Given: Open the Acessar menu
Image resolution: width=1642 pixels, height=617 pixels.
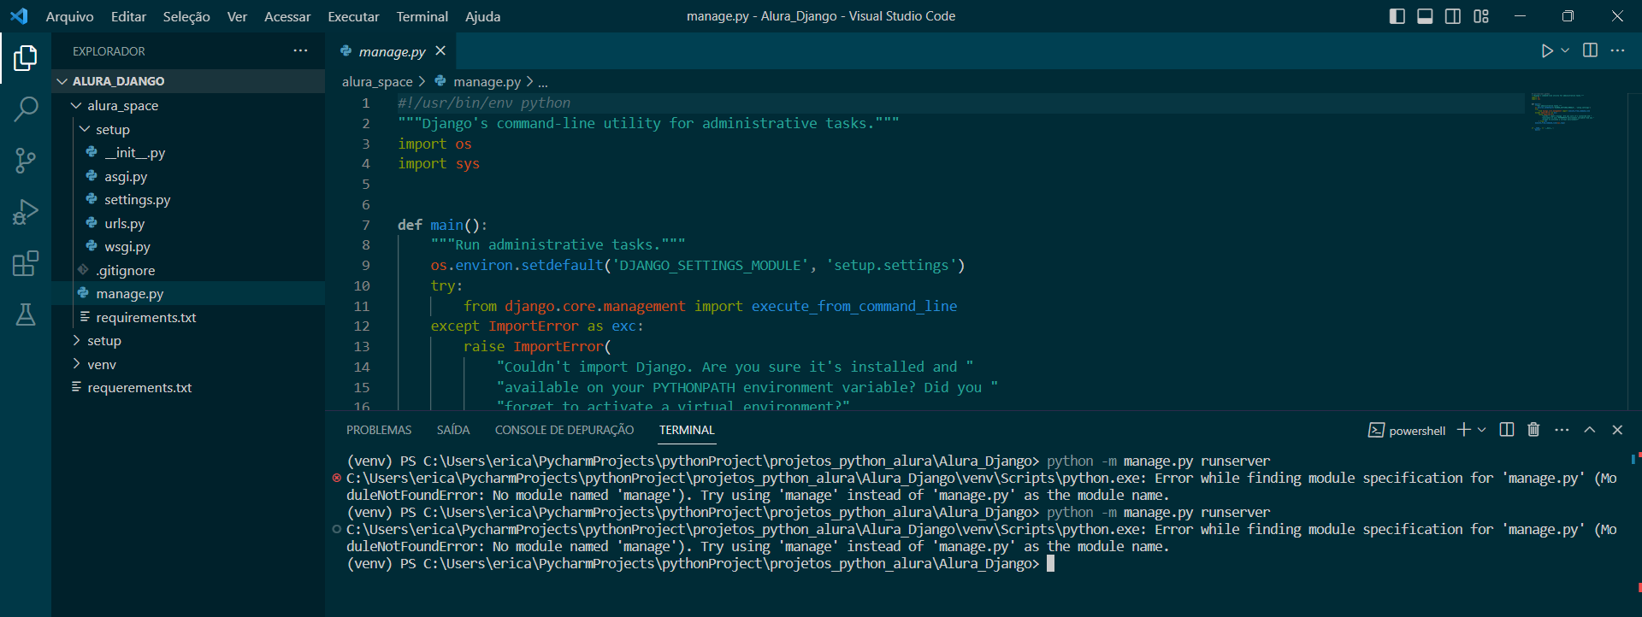Looking at the screenshot, I should pyautogui.click(x=287, y=16).
